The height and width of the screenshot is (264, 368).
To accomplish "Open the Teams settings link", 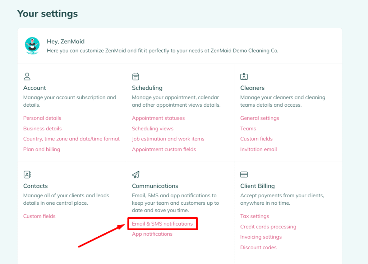I will point(248,129).
